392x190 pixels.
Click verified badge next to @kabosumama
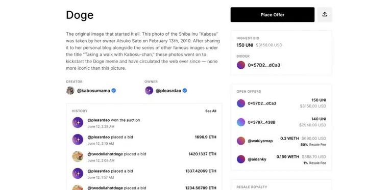pos(113,91)
